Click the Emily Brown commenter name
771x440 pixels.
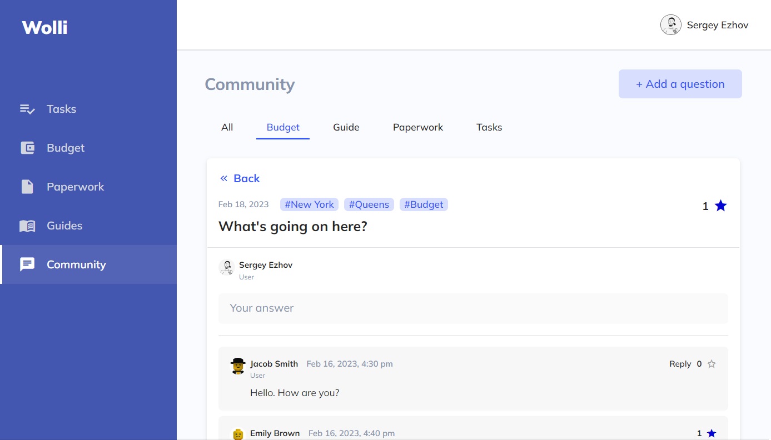coord(275,433)
